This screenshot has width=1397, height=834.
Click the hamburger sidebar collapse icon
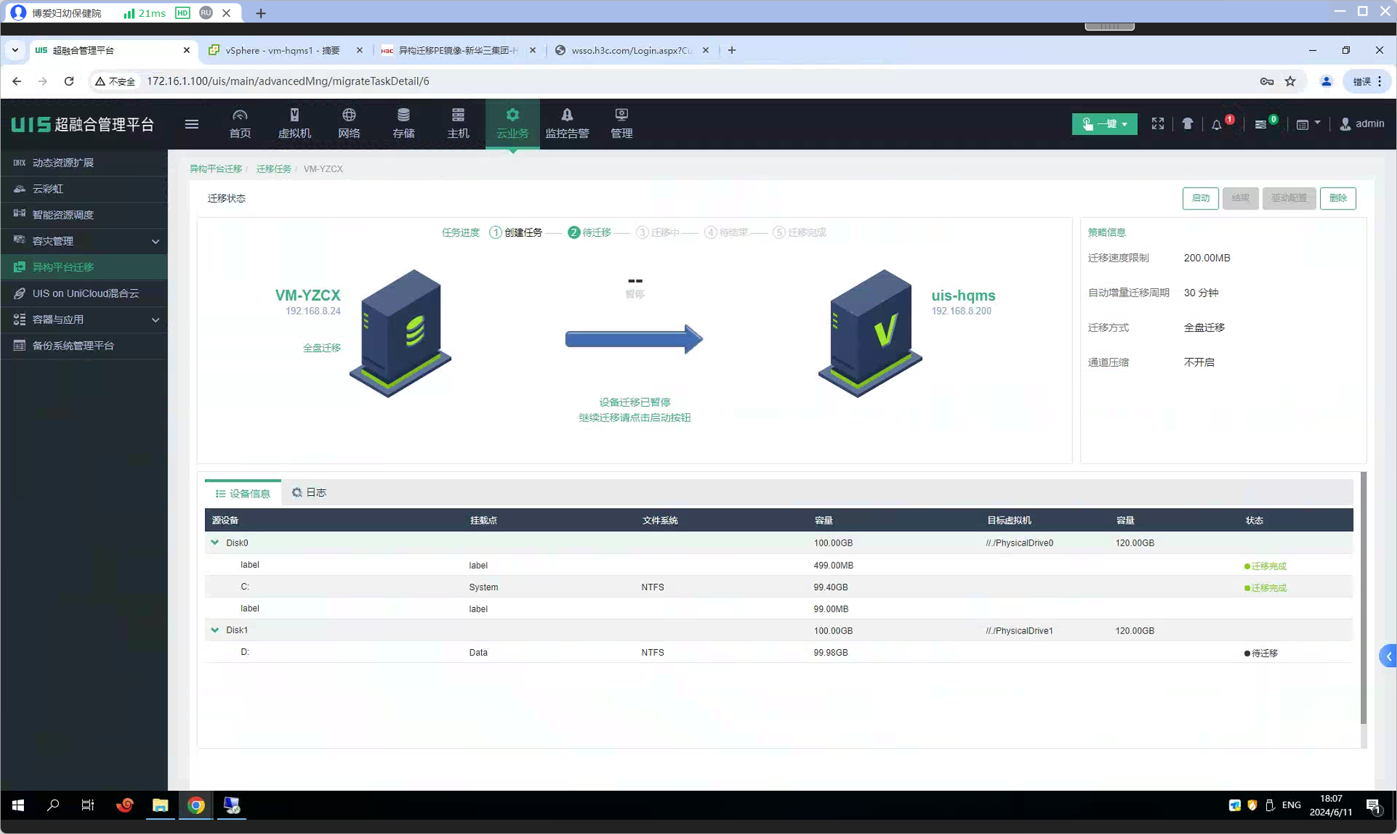(191, 123)
